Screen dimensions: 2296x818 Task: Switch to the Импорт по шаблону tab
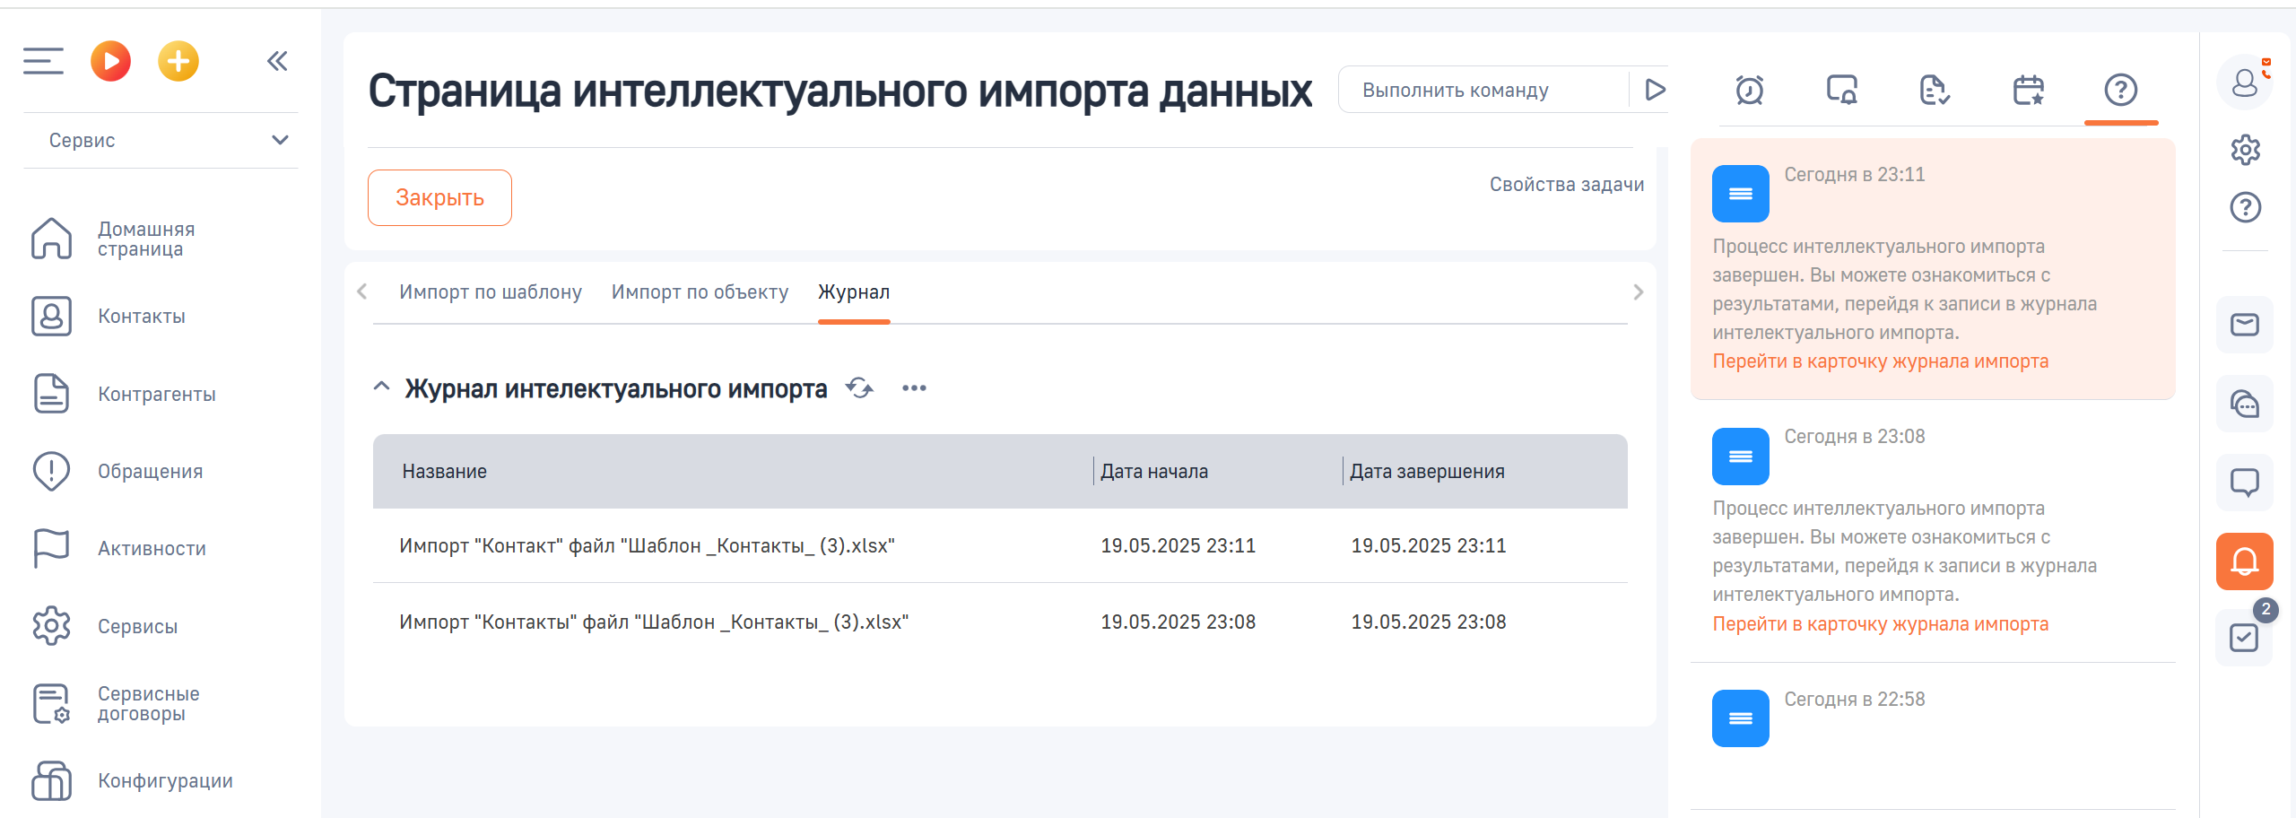coord(491,292)
